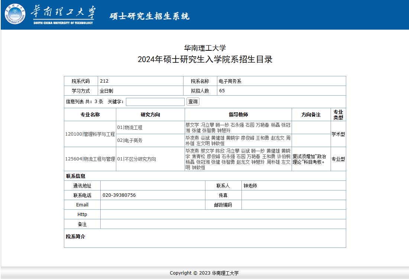
Task: Click the 120100|管理科学与工程 major cell
Action: click(90, 134)
